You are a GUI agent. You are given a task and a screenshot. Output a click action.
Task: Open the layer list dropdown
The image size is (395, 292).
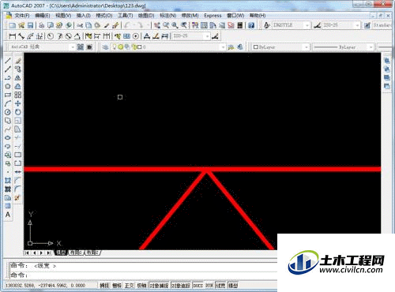[x=167, y=47]
